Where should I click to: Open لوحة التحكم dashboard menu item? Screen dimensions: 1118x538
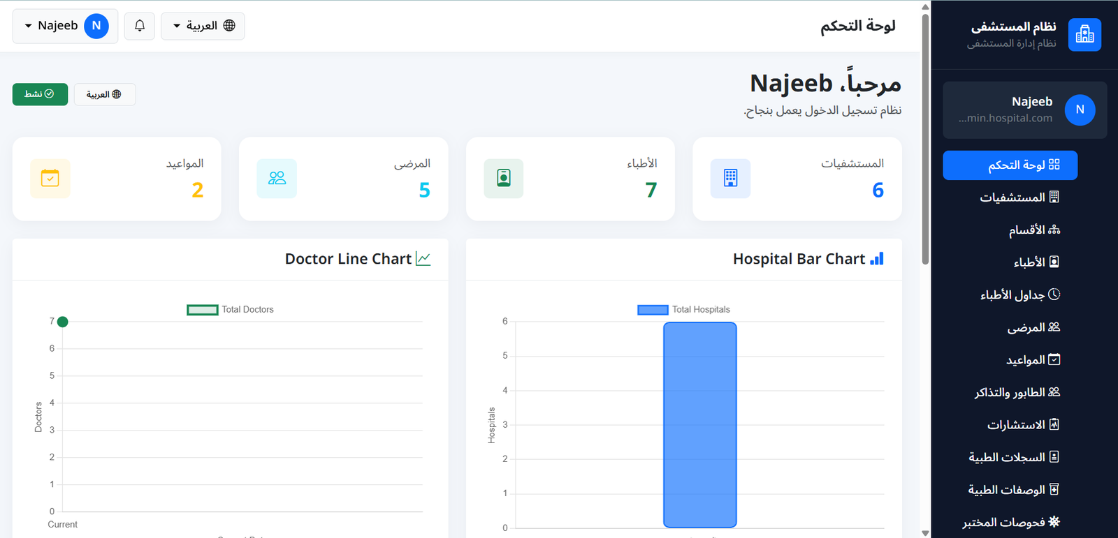pos(1010,165)
